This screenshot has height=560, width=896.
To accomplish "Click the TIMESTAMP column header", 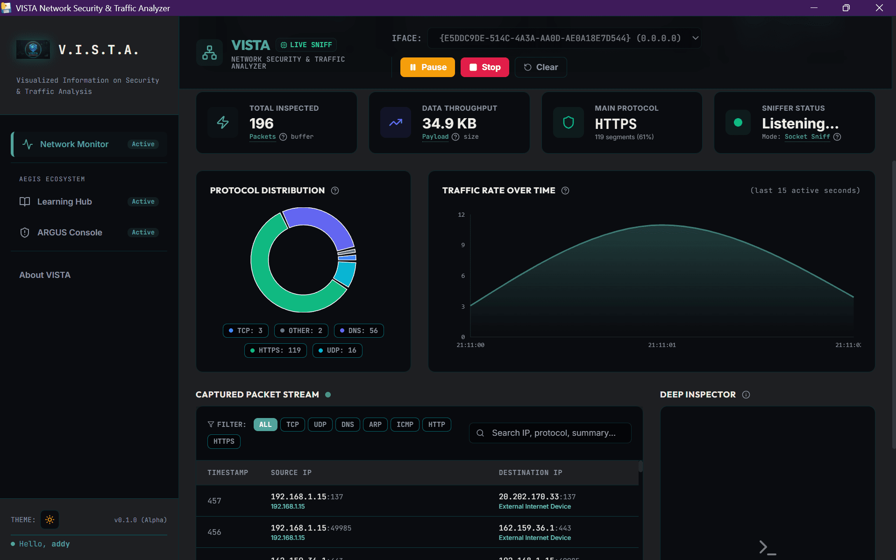I will [x=228, y=473].
